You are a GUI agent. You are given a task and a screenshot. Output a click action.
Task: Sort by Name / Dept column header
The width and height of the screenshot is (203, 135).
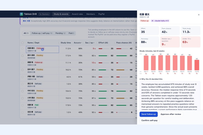[x=33, y=43]
